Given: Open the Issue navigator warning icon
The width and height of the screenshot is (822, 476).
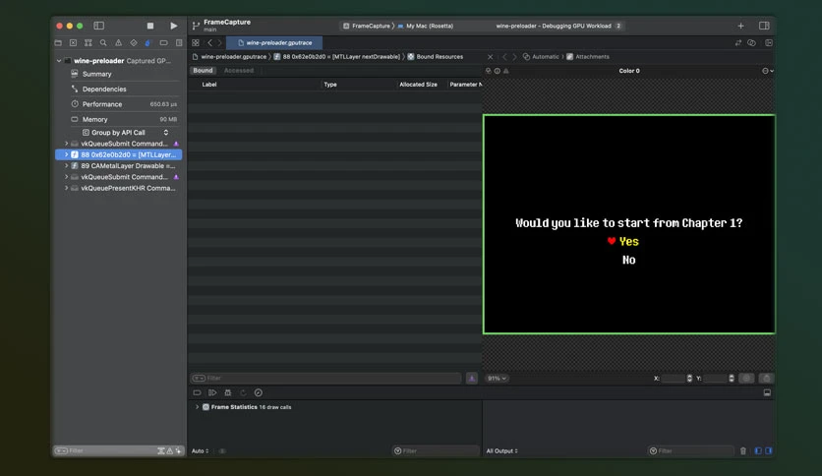Looking at the screenshot, I should pos(118,43).
